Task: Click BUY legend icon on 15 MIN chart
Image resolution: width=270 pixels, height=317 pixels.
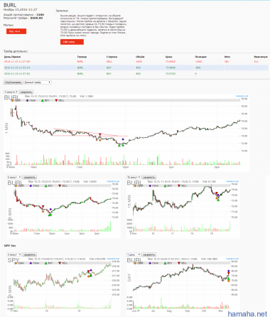Action: point(165,186)
